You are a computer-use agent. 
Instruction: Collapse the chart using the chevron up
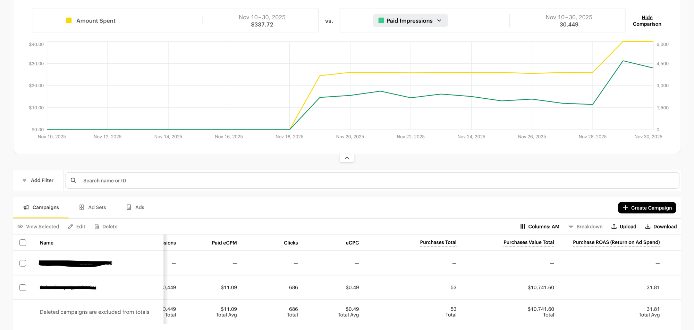[x=347, y=158]
